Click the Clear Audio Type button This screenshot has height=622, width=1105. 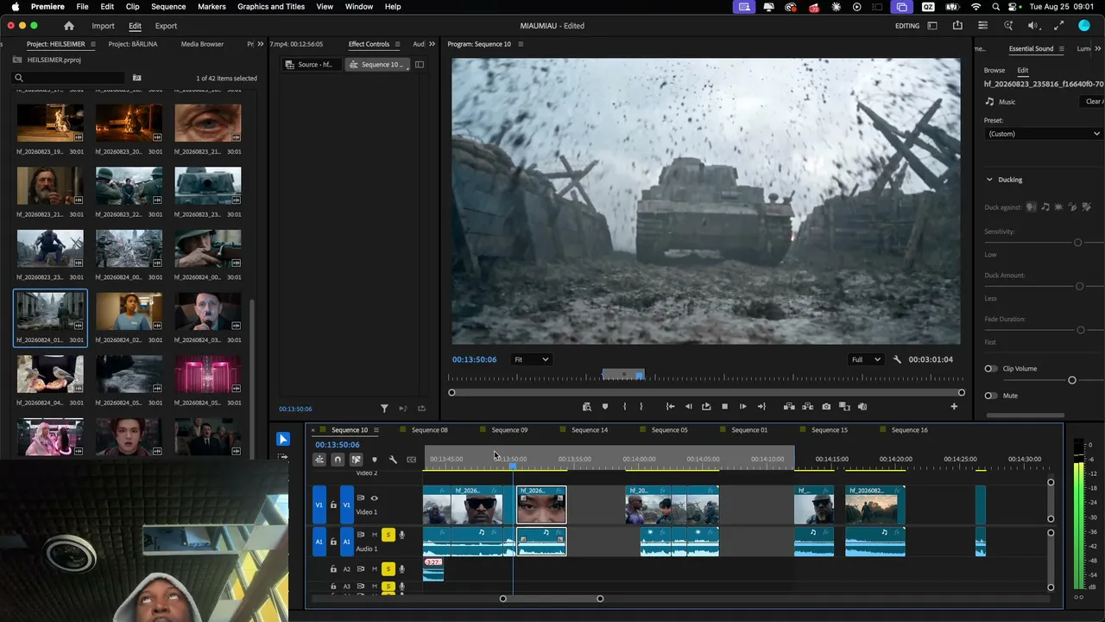pos(1094,102)
